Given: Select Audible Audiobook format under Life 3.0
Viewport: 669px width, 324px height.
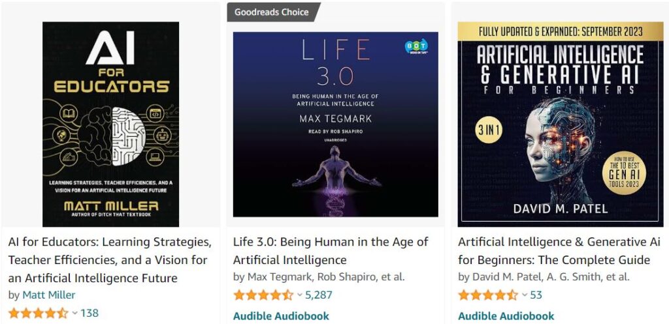Looking at the screenshot, I should [x=281, y=316].
